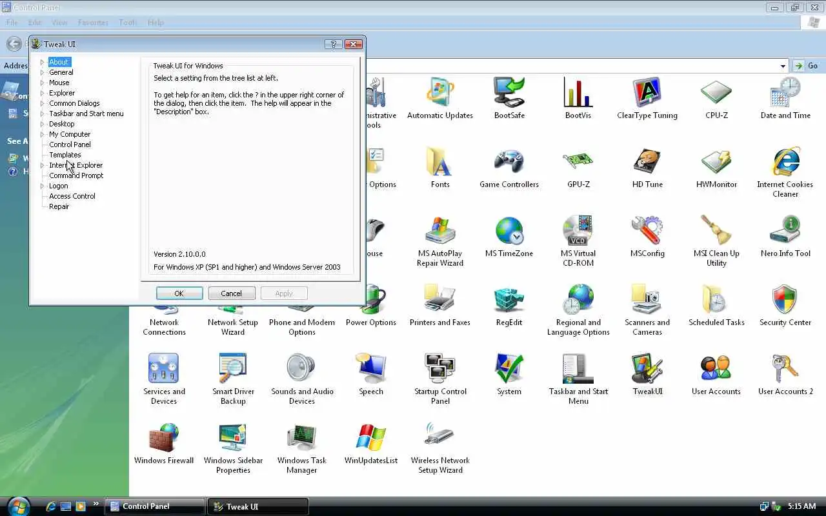This screenshot has width=826, height=516.
Task: Expand the About tree node arrow
Action: [x=43, y=62]
